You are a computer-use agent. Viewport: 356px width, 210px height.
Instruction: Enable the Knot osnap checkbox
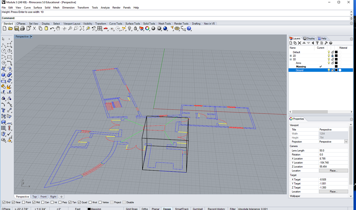tap(90, 202)
